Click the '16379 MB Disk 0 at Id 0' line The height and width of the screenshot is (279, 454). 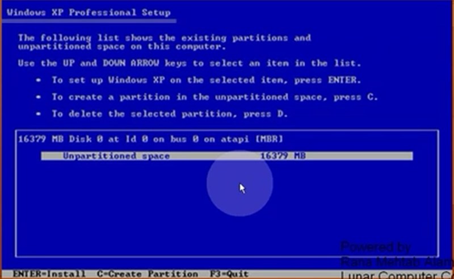(x=150, y=139)
